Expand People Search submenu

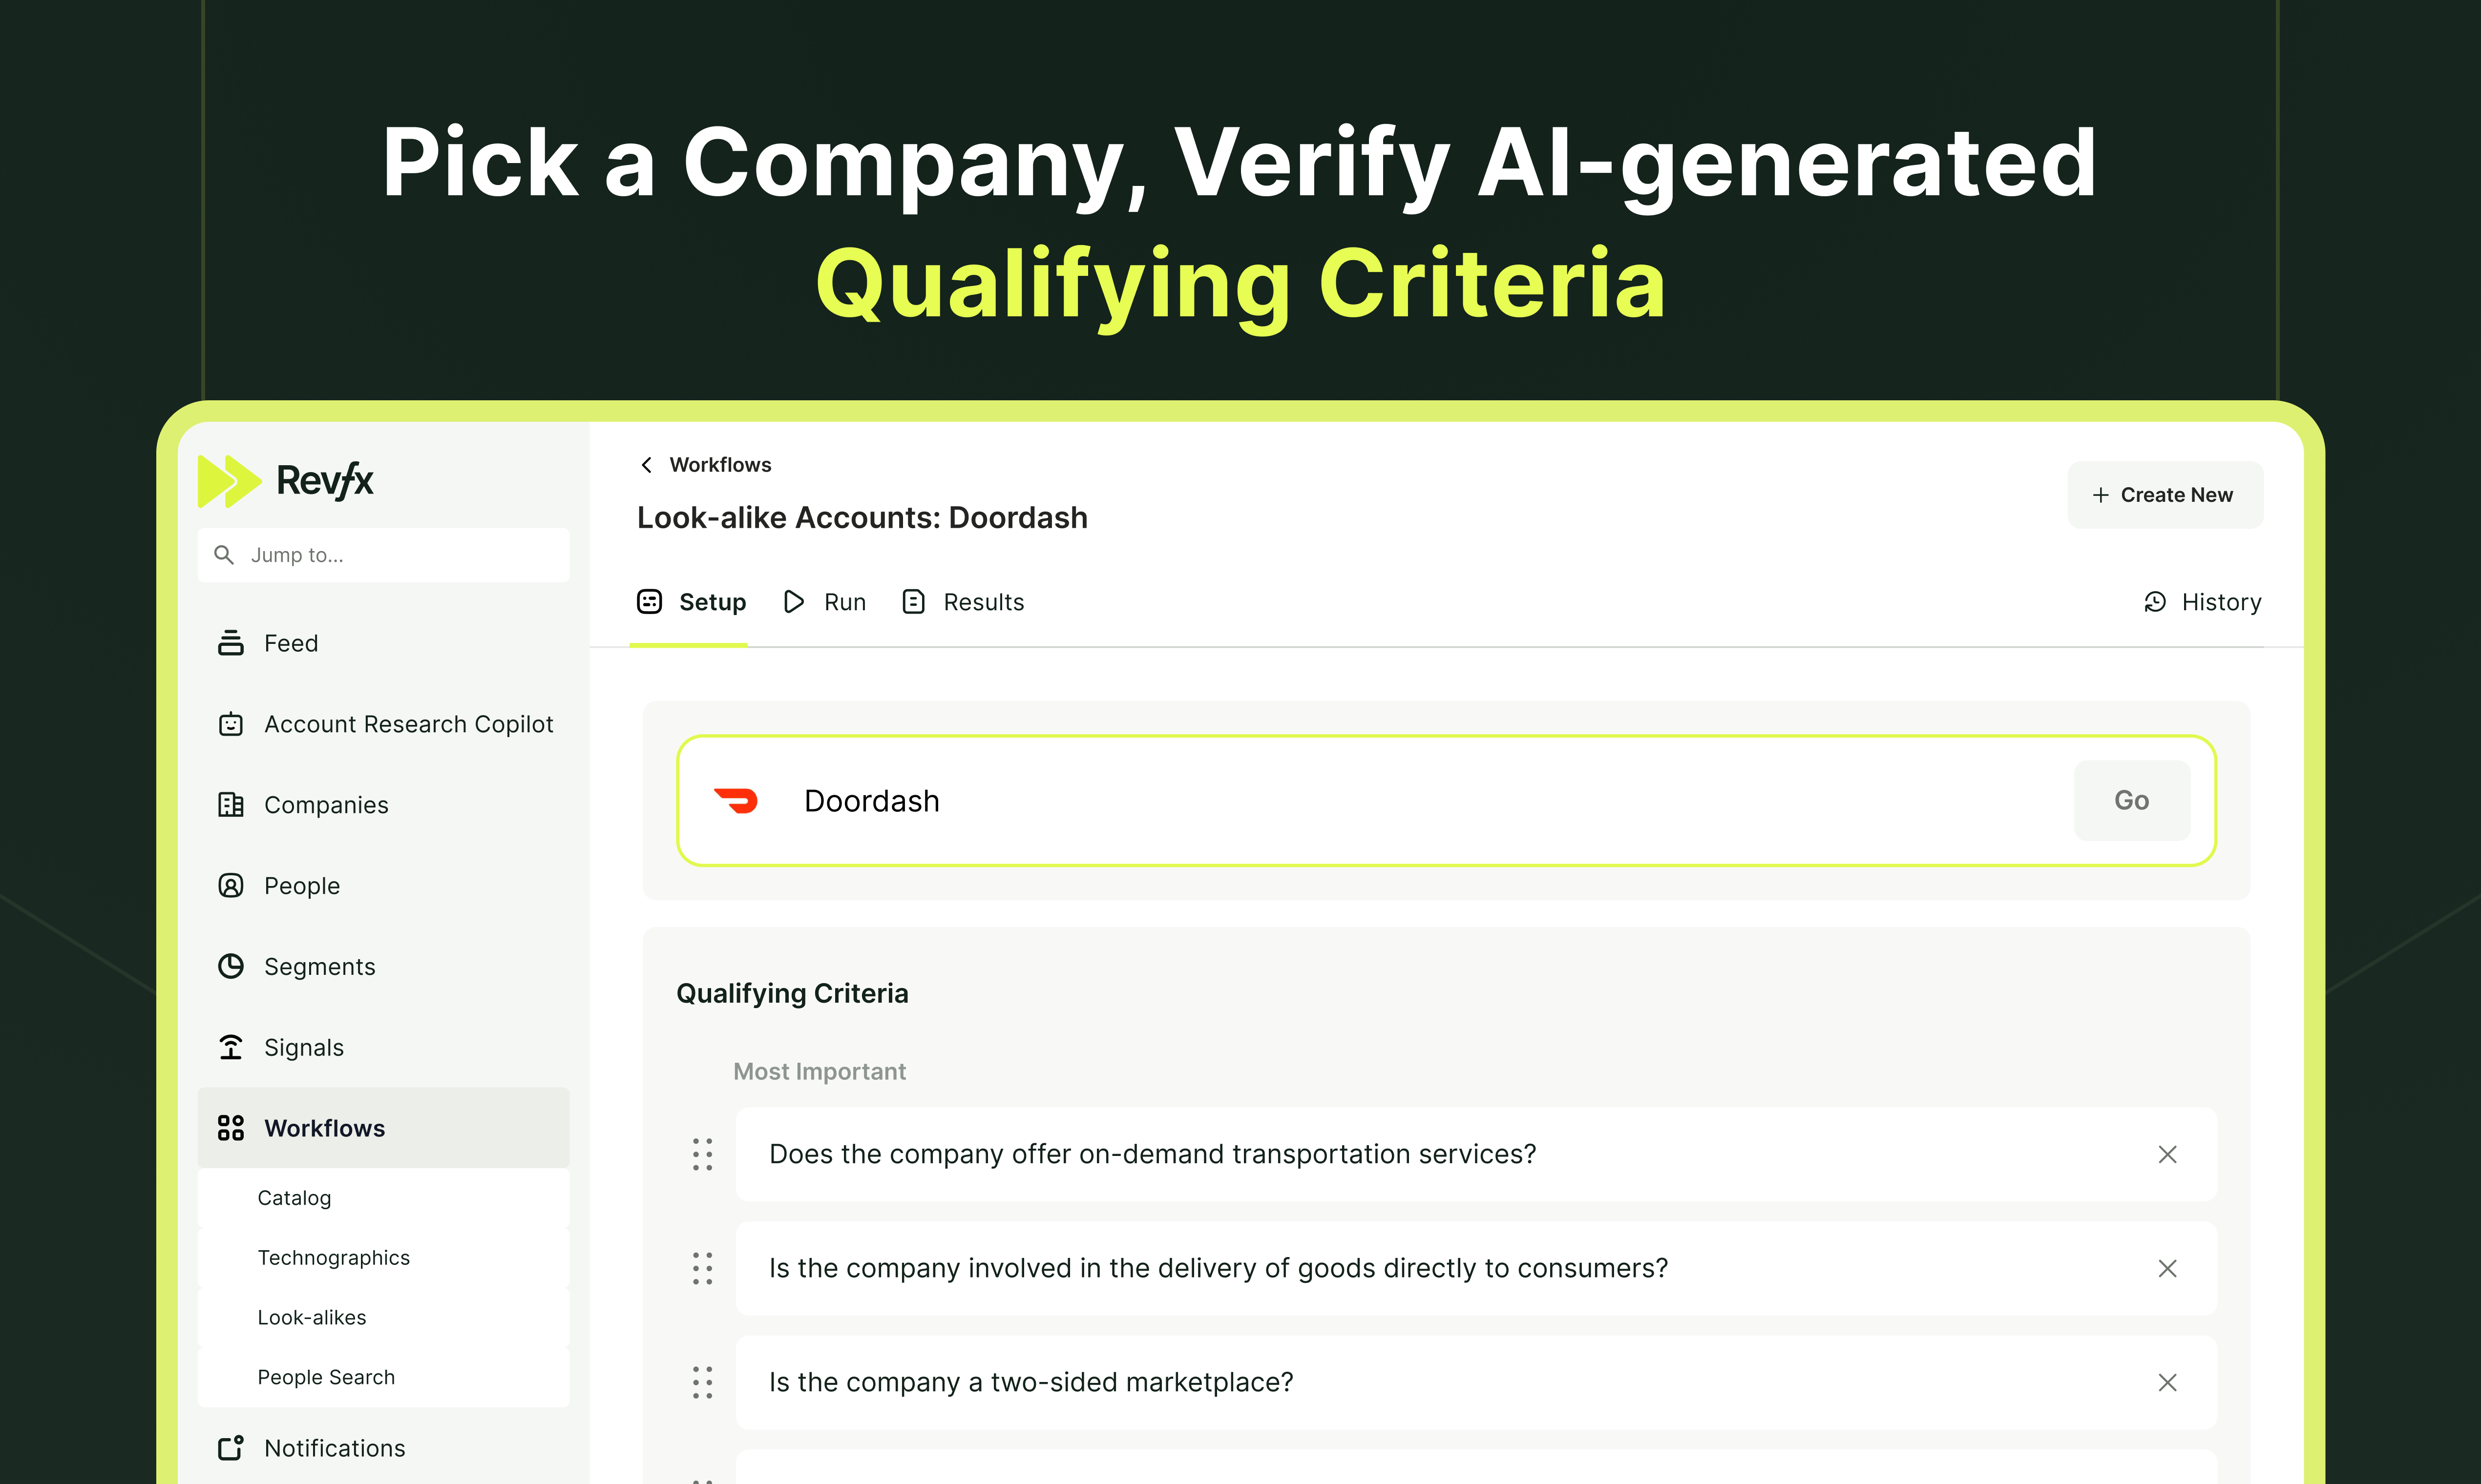[325, 1376]
